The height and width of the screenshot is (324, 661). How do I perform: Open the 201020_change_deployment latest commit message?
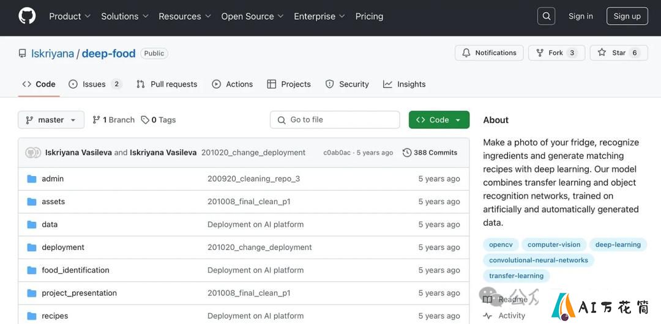(253, 152)
